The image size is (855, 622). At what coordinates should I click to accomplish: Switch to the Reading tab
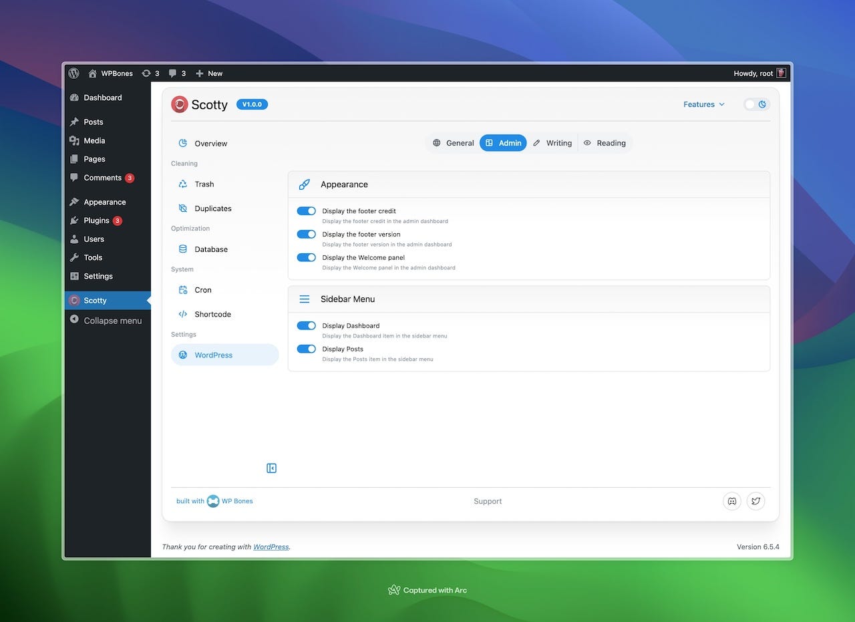pyautogui.click(x=605, y=143)
